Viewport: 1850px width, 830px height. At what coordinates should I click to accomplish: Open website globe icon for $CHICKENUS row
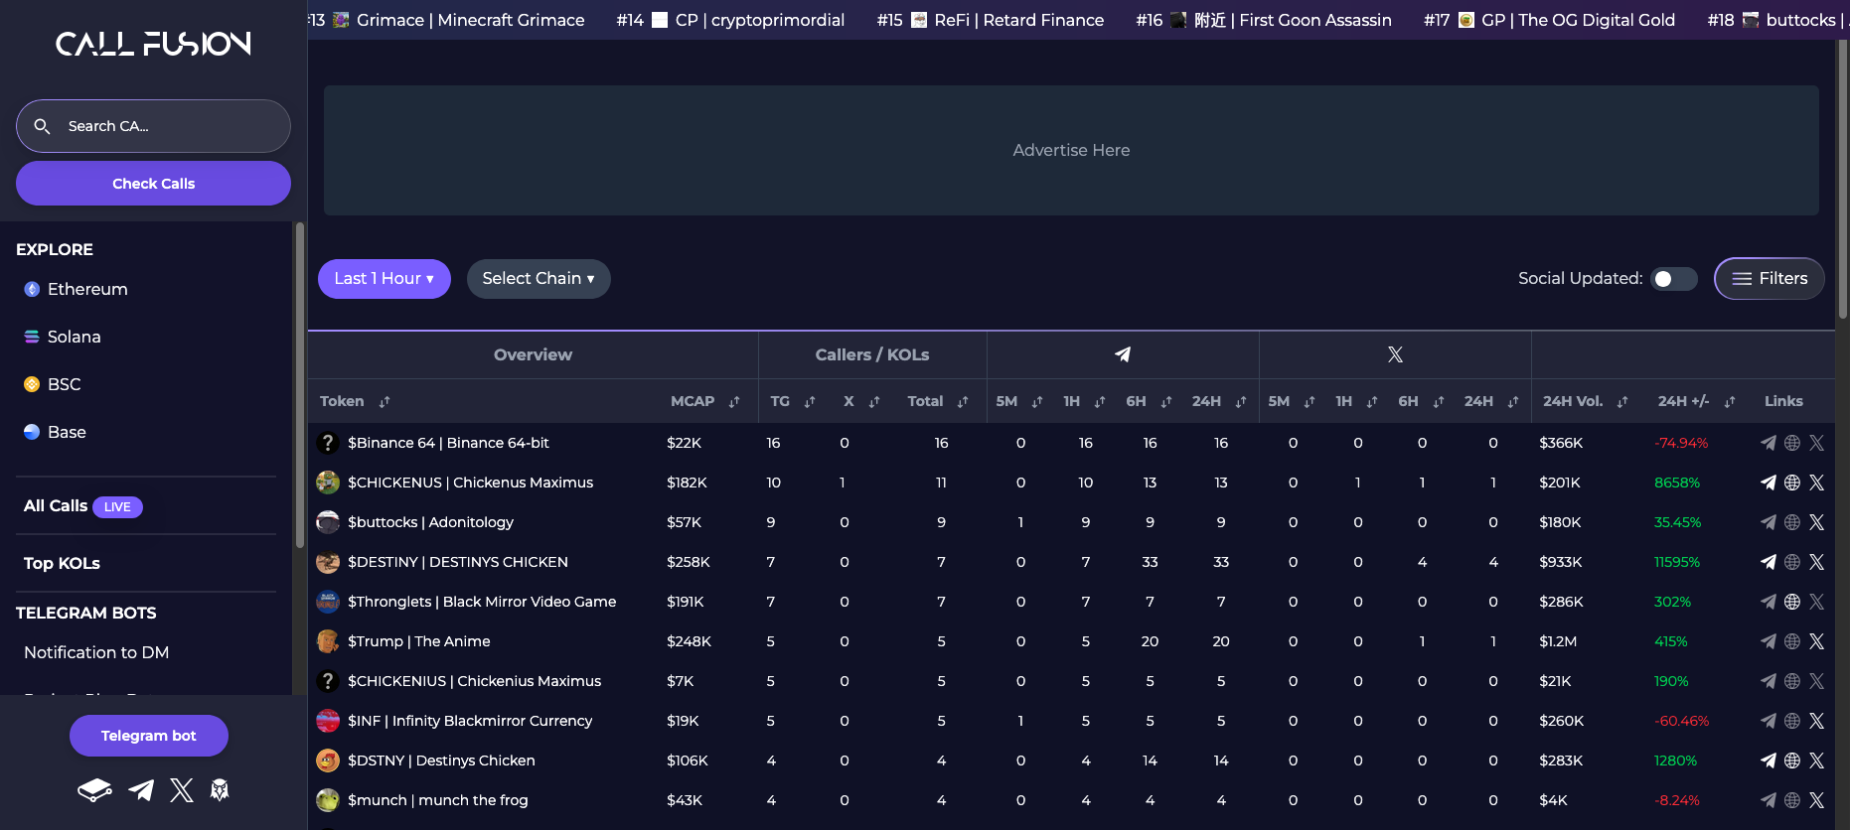click(1792, 483)
